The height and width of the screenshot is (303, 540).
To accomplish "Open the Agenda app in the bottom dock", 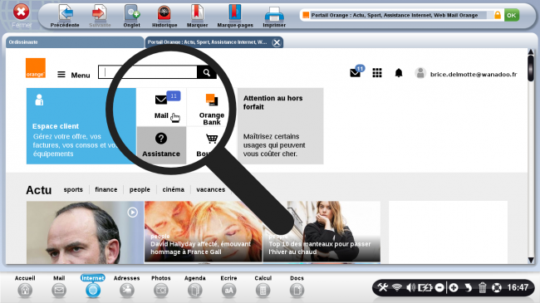I will [195, 286].
